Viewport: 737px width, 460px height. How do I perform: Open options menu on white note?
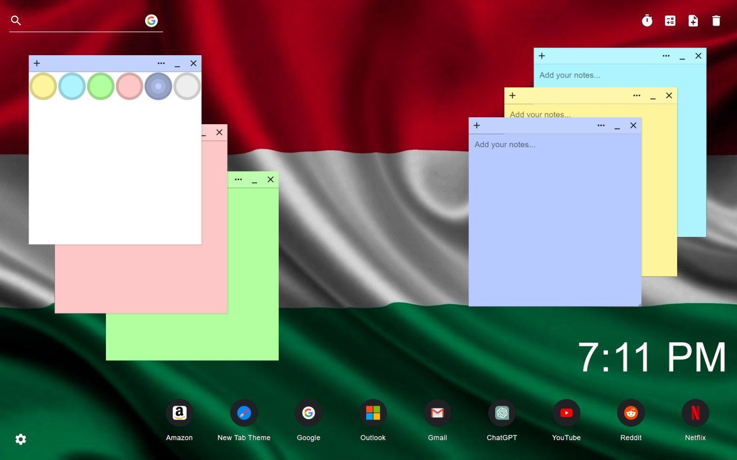click(x=161, y=63)
